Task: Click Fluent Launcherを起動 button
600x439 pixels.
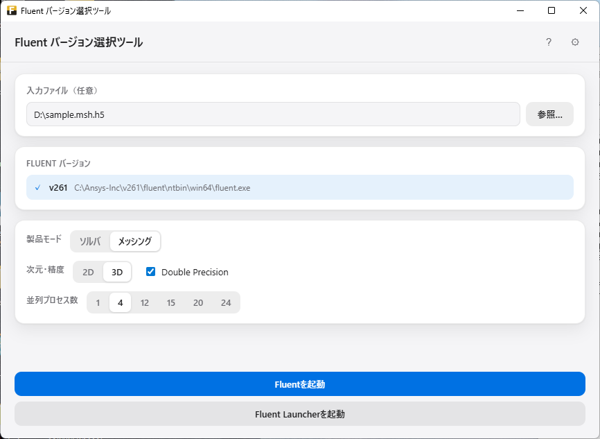Action: tap(300, 414)
